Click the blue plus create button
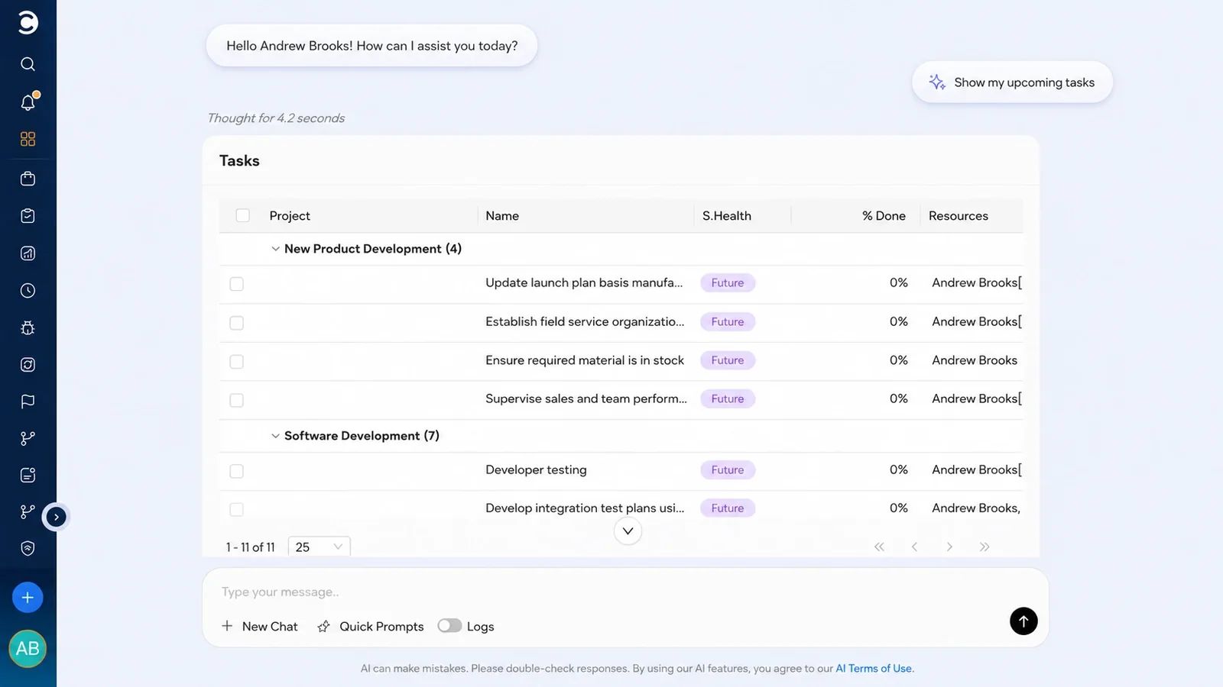The image size is (1223, 687). tap(28, 598)
